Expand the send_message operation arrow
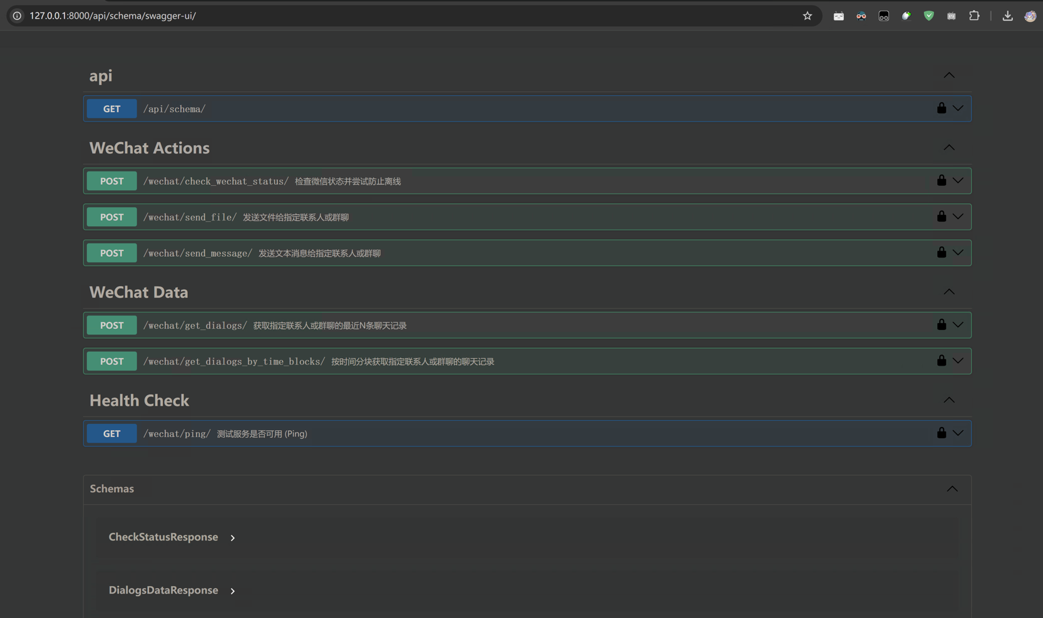The height and width of the screenshot is (618, 1043). pos(958,253)
